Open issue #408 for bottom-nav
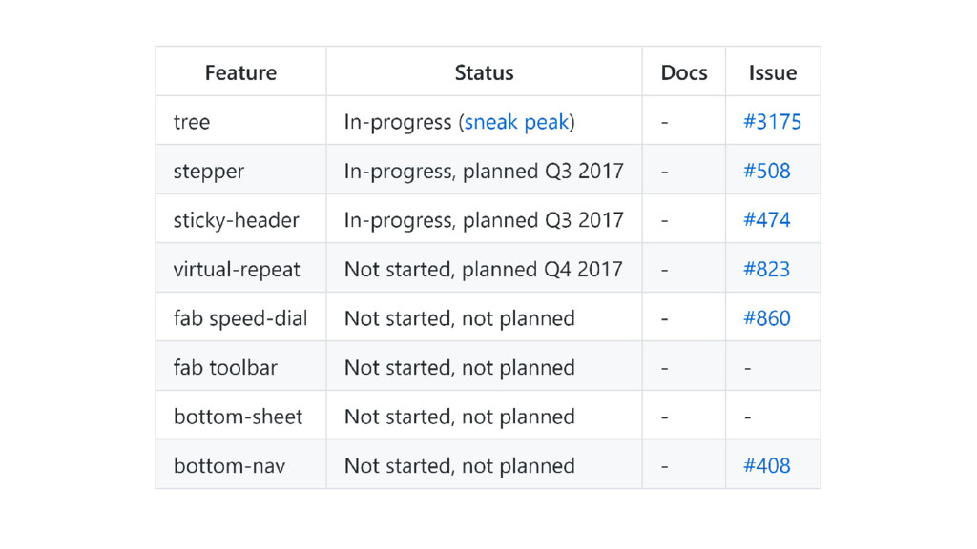Image resolution: width=977 pixels, height=549 pixels. tap(766, 466)
